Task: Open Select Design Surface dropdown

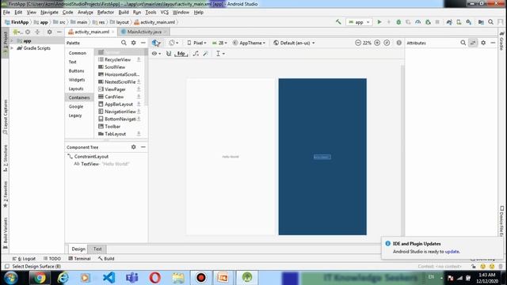Action: (156, 43)
